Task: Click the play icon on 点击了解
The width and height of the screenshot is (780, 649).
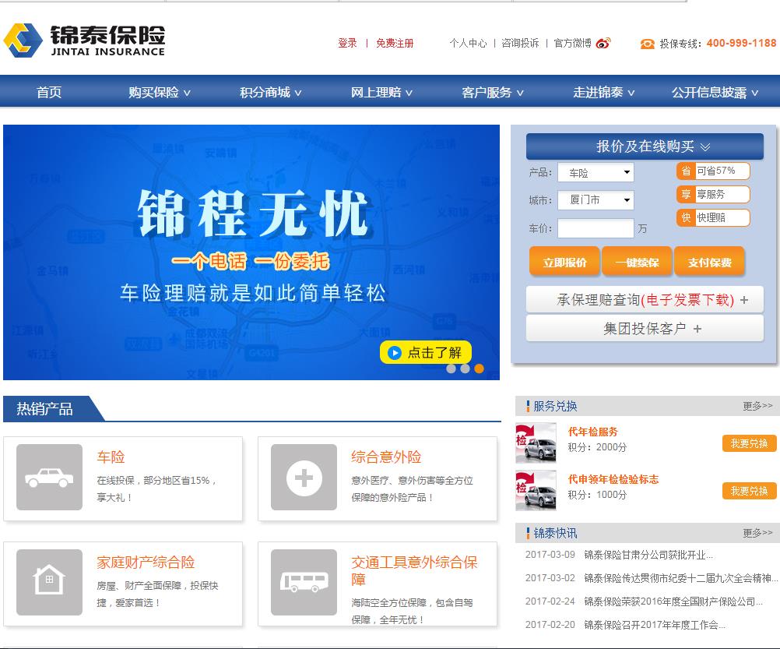Action: pyautogui.click(x=395, y=353)
